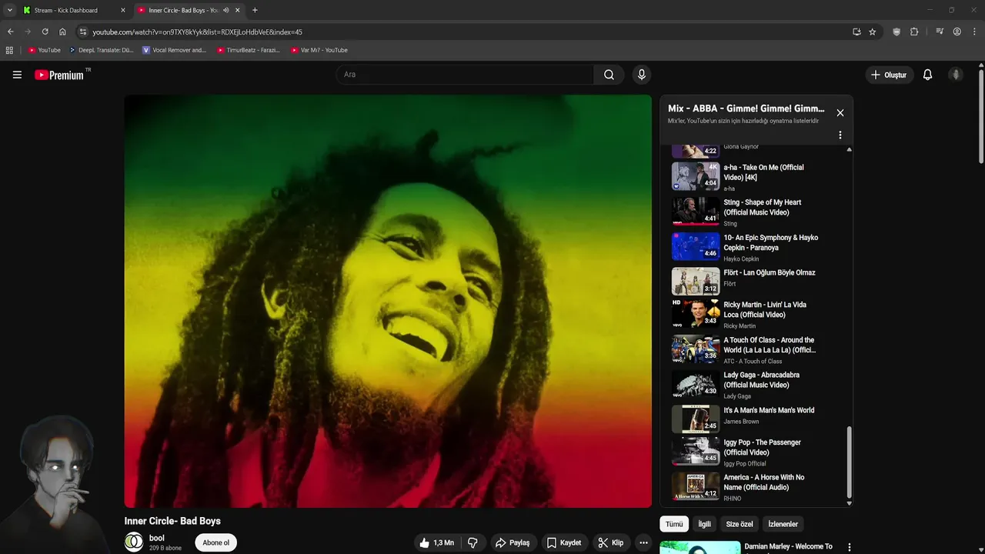The image size is (985, 554).
Task: Click the browser address bar URL
Action: [x=197, y=32]
